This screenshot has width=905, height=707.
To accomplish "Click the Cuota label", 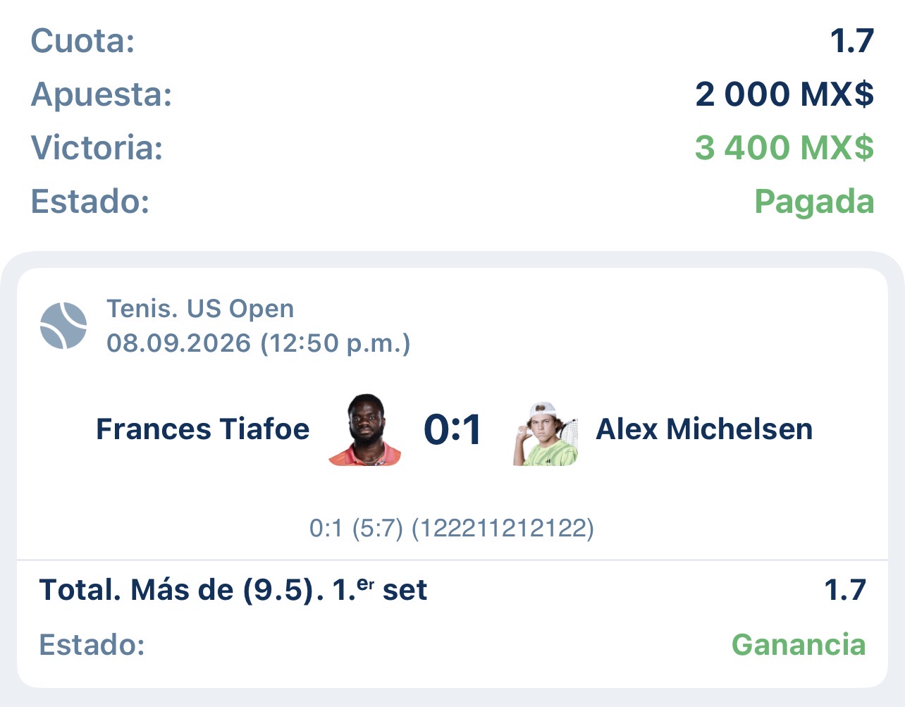I will coord(82,40).
